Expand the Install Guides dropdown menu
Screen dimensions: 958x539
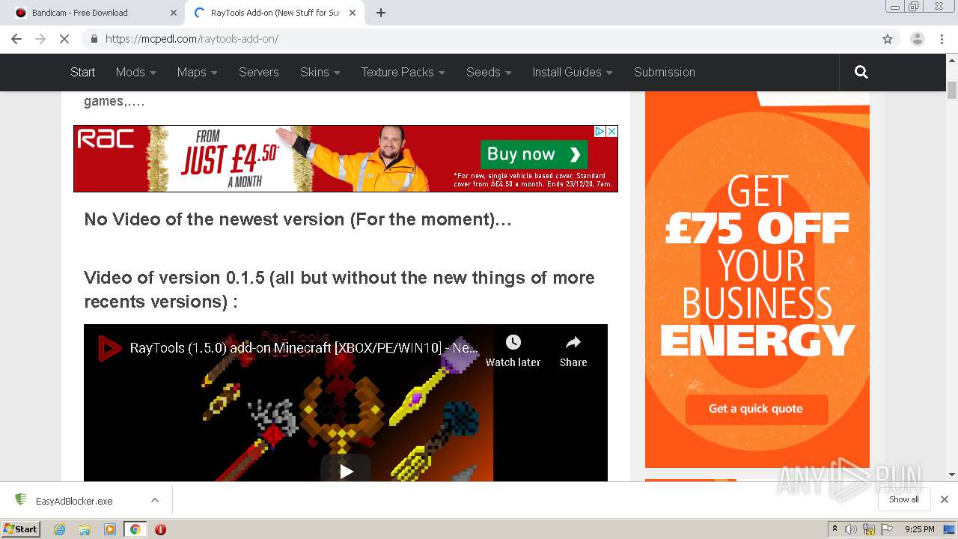(573, 72)
